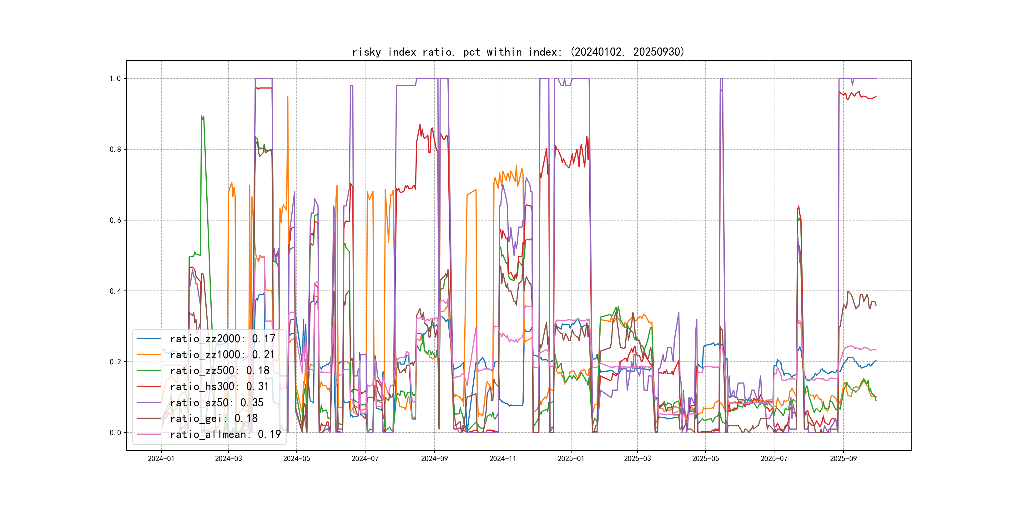1013x506 pixels.
Task: Click the blue legend line swatch
Action: (x=149, y=339)
